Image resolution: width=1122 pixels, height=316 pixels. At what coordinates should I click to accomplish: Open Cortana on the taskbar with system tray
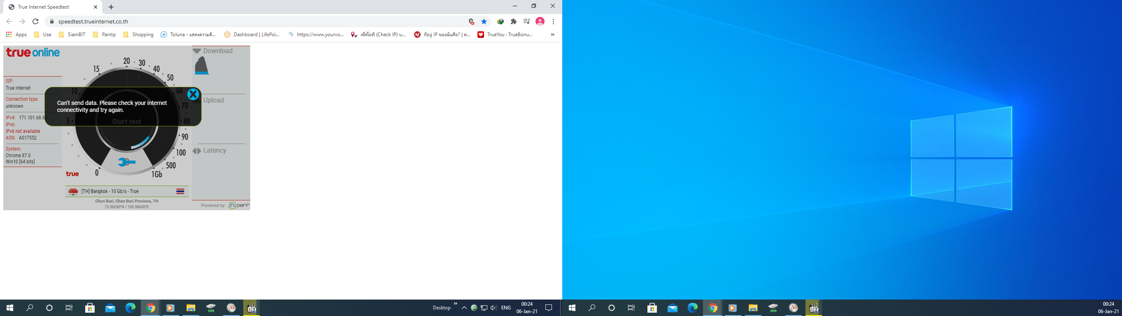pos(49,308)
